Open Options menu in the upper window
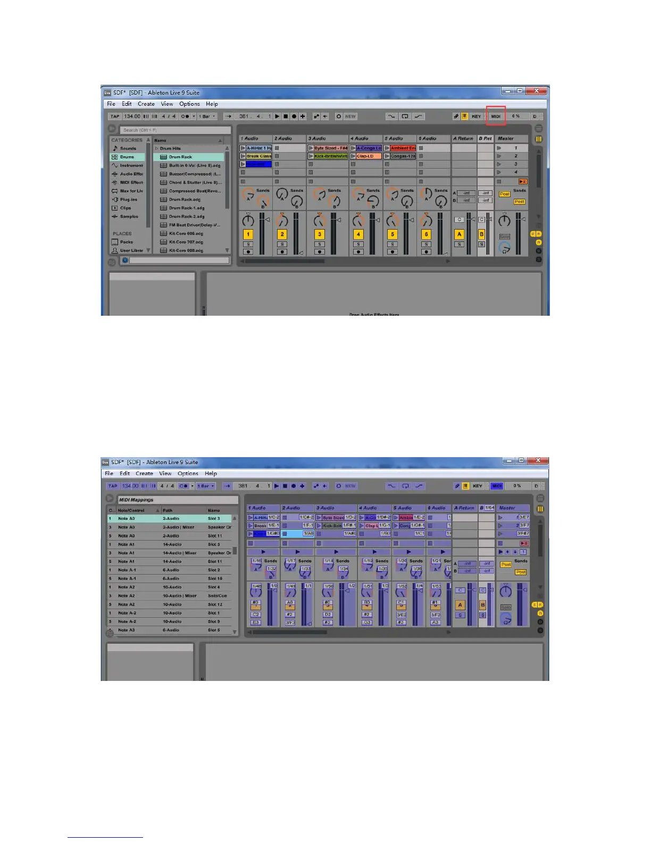The image size is (651, 842). 189,104
